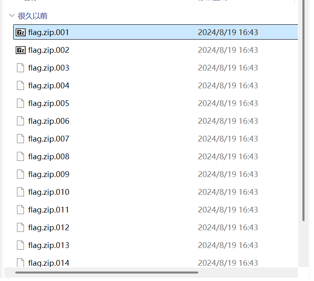Screen dimensions: 314x281
Task: Click the modified date of flag.zip.009
Action: (x=228, y=174)
